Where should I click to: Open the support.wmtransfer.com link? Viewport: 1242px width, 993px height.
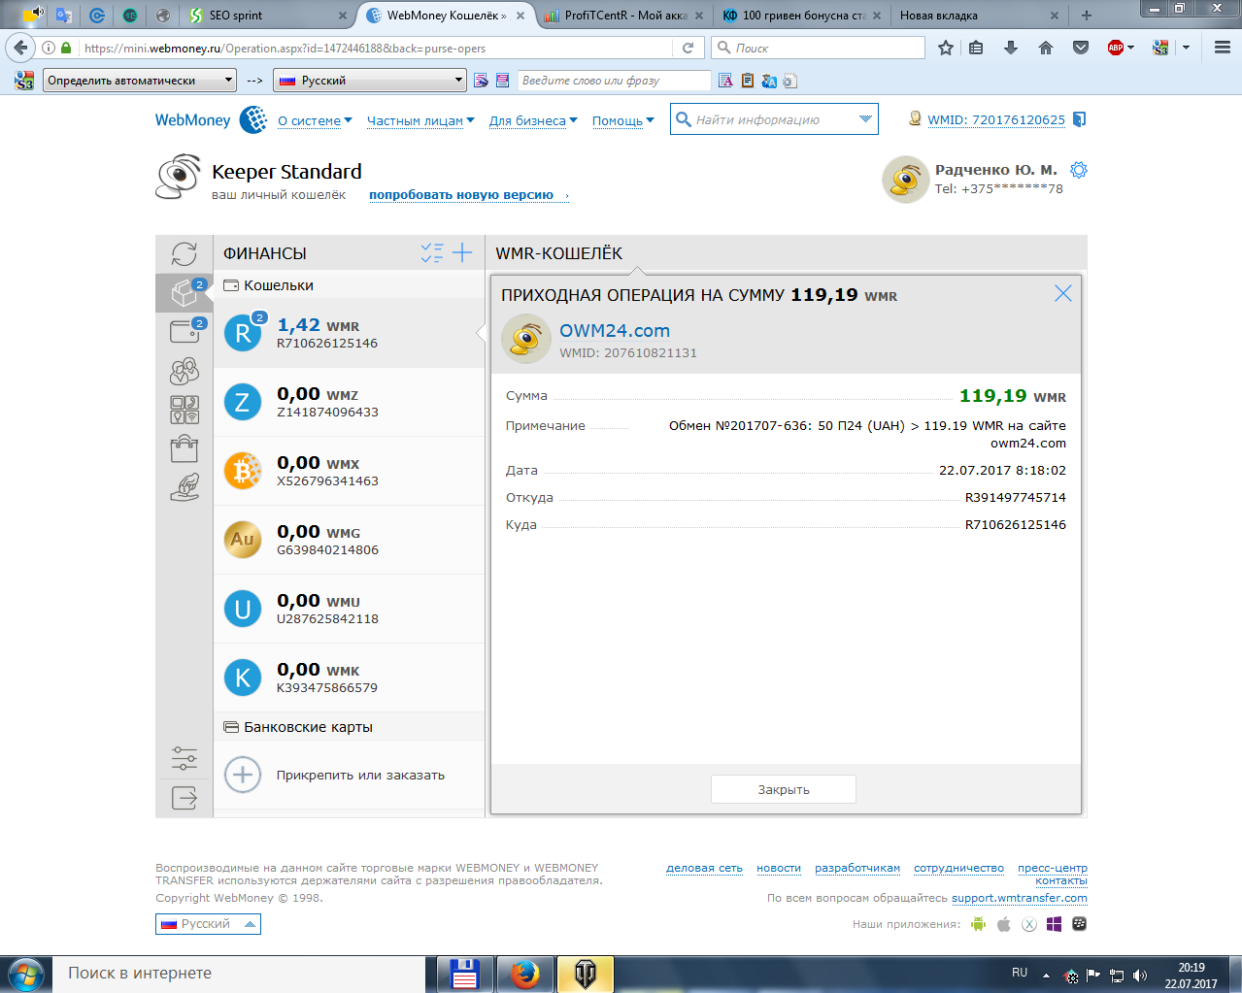click(1020, 898)
